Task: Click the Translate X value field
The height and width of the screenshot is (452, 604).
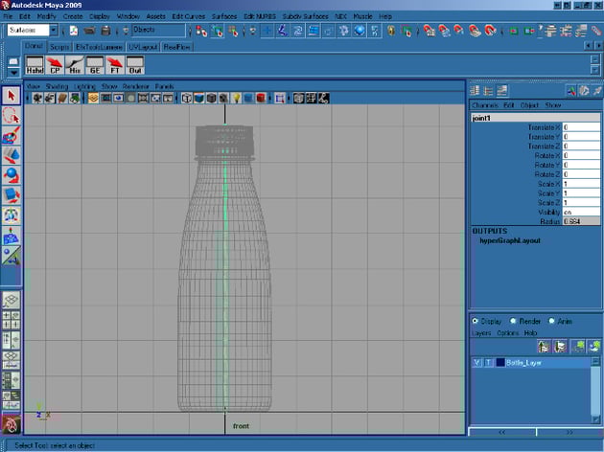Action: click(581, 126)
